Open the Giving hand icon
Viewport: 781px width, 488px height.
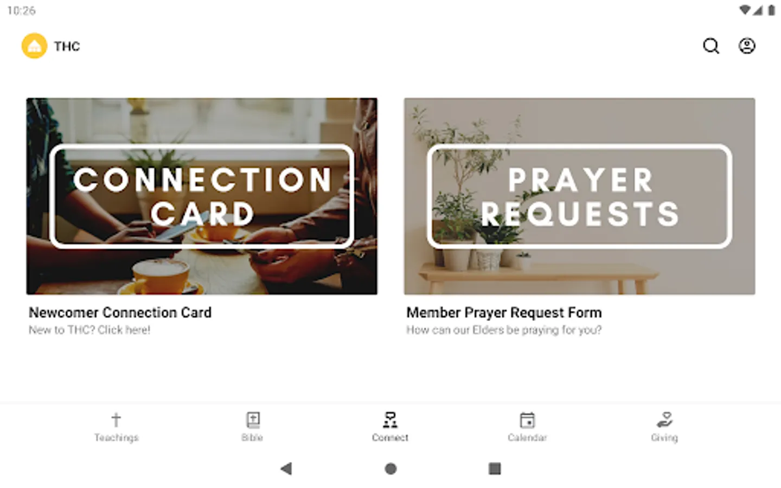click(x=664, y=420)
